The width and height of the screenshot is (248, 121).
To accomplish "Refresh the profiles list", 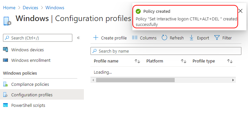I will (x=173, y=38).
